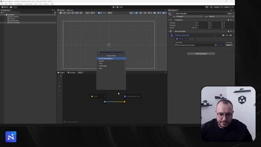Toggle the Inspector lock icon
The width and height of the screenshot is (261, 147).
click(231, 10)
